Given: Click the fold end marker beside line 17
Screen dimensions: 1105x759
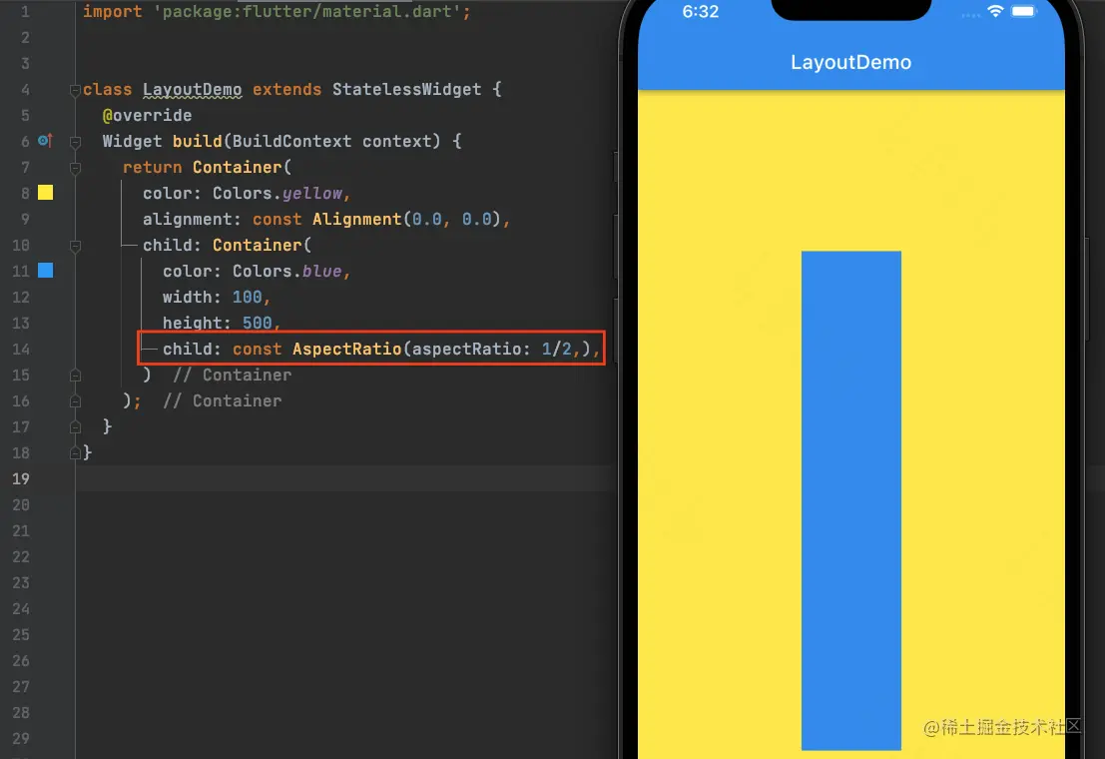Looking at the screenshot, I should coord(74,425).
